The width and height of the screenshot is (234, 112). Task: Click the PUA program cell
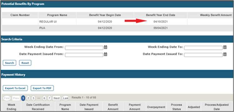tap(57, 28)
